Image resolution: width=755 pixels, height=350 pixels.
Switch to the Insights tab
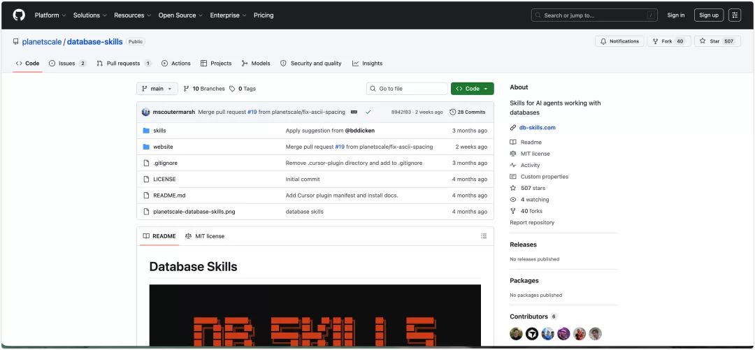(367, 64)
